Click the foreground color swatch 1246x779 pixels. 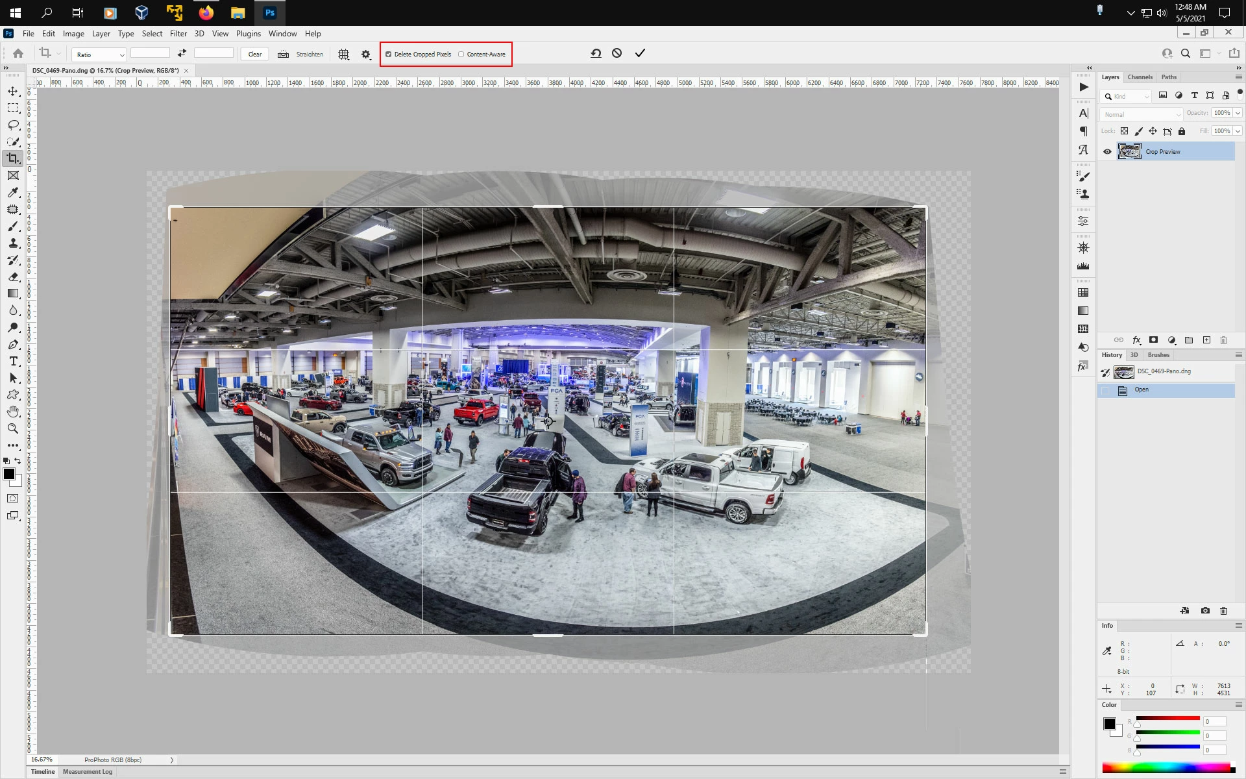9,474
